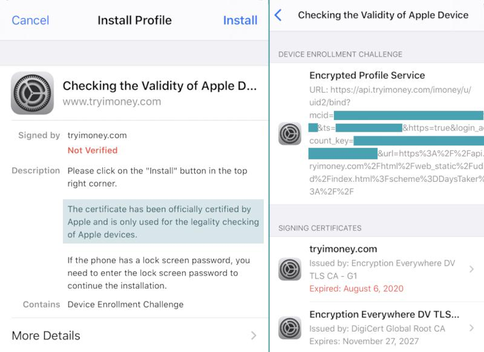Viewport: 484px width, 352px height.
Task: Tap the gear icon beside the DigiCert-issued certificate
Action: [x=290, y=328]
